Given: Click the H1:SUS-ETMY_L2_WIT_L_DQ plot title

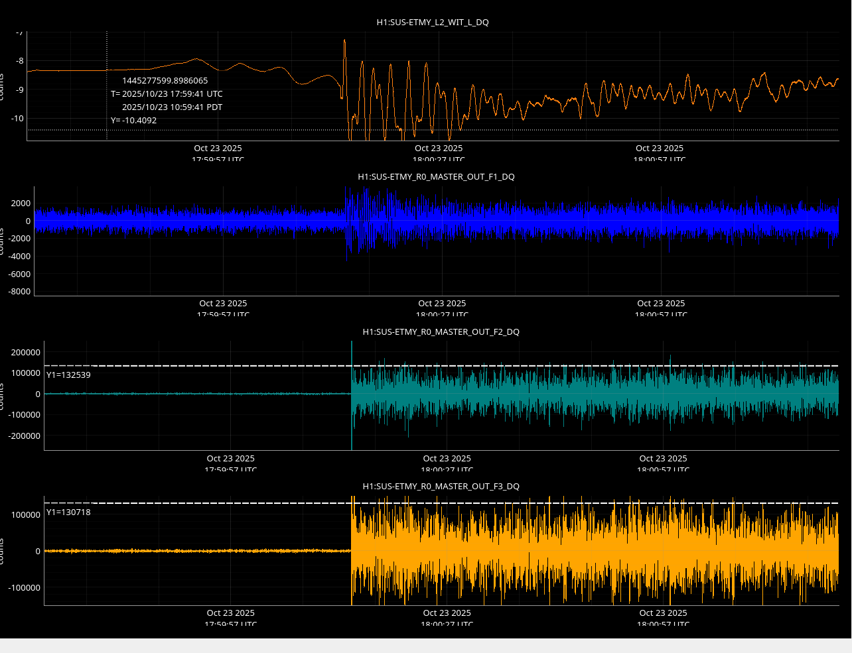Looking at the screenshot, I should pyautogui.click(x=433, y=22).
